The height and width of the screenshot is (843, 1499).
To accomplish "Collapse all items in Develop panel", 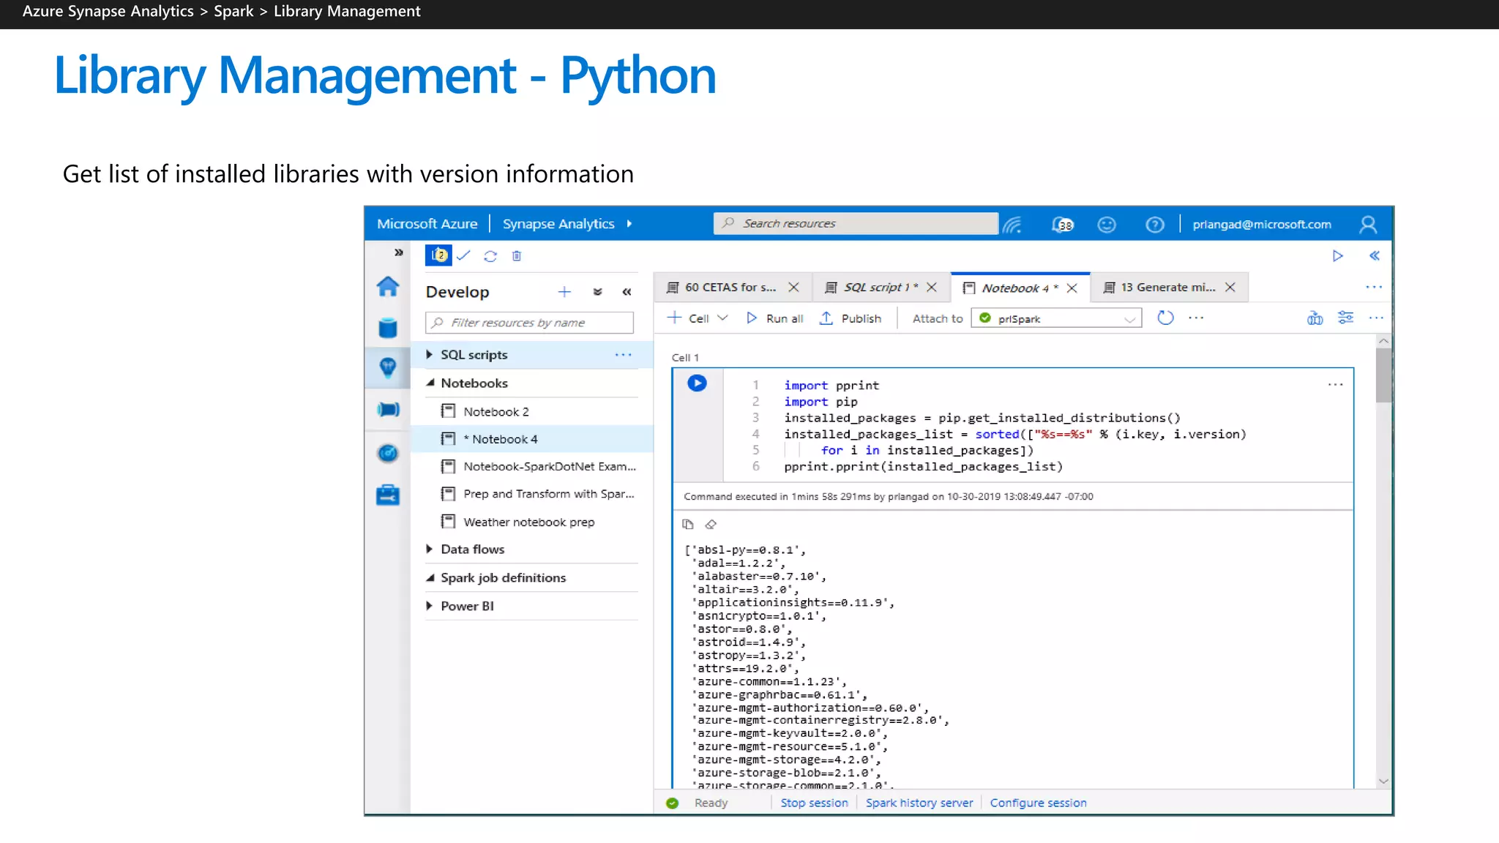I will [x=597, y=292].
